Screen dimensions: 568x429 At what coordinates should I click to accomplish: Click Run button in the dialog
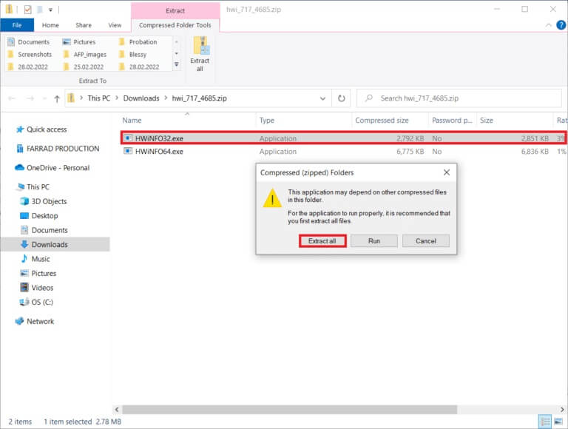pyautogui.click(x=373, y=241)
